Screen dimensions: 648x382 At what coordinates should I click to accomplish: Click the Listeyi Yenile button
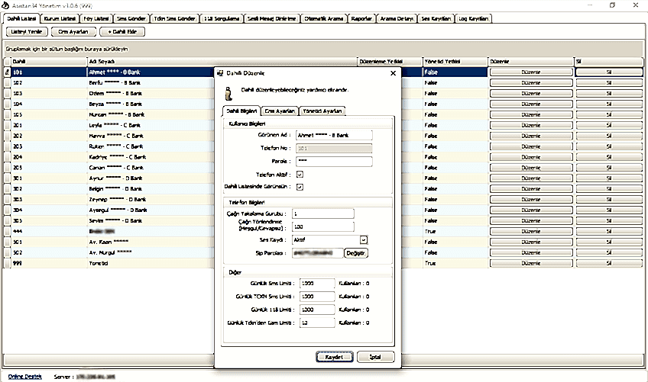27,32
